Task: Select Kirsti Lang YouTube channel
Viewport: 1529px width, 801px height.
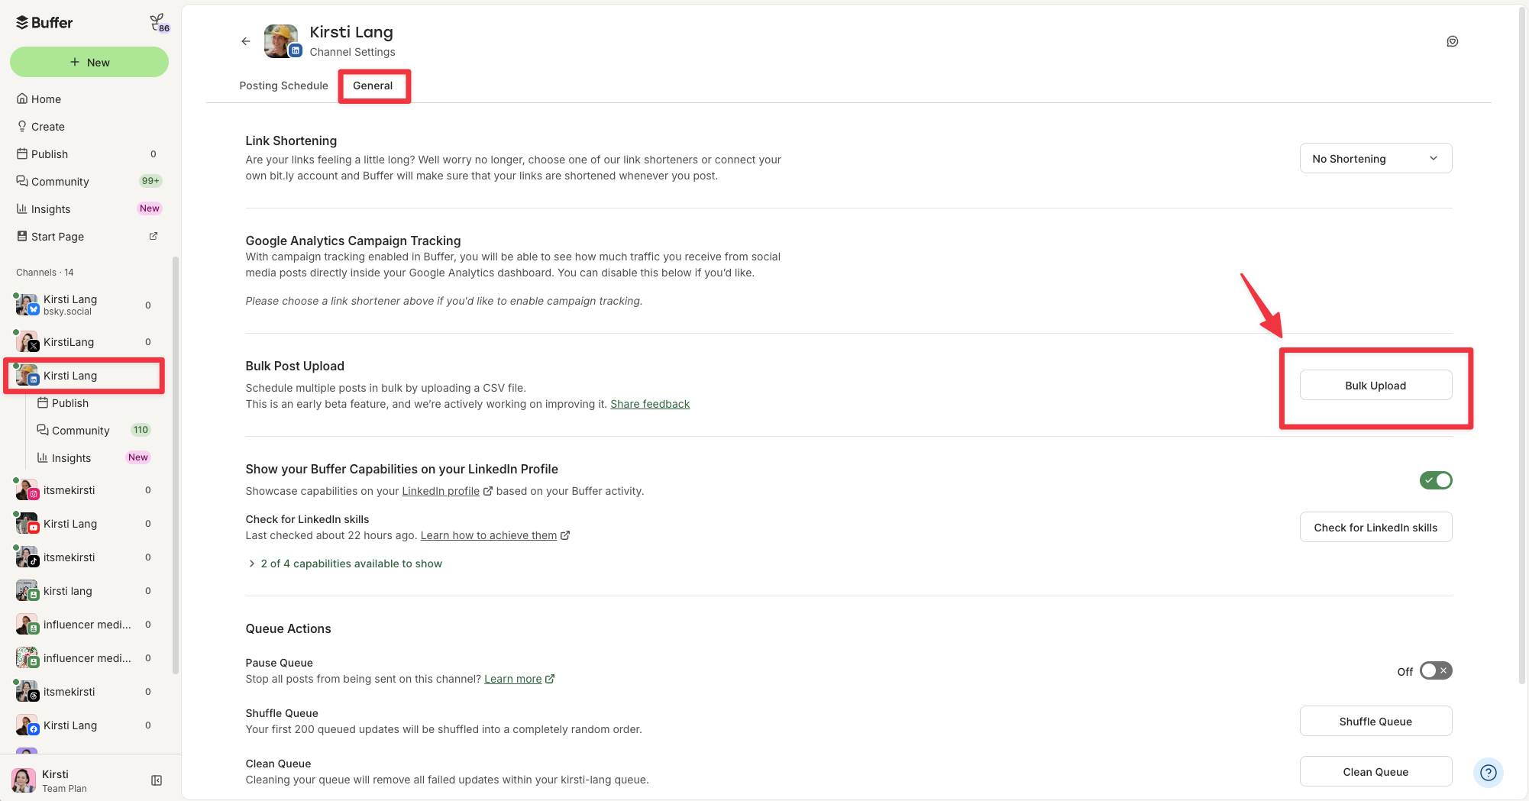Action: (84, 524)
